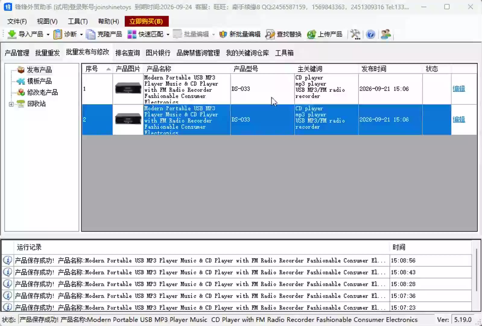Screen dimensions: 482x326
Task: Click the info icon for log entry 15:08:43
Action: (8, 272)
